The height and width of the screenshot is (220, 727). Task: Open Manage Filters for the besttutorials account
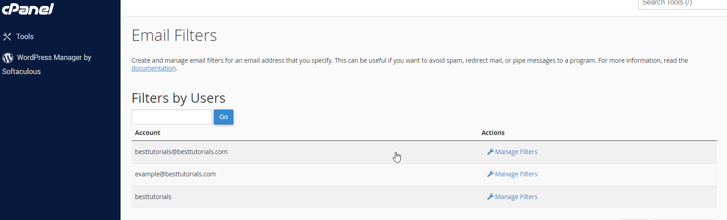[516, 197]
